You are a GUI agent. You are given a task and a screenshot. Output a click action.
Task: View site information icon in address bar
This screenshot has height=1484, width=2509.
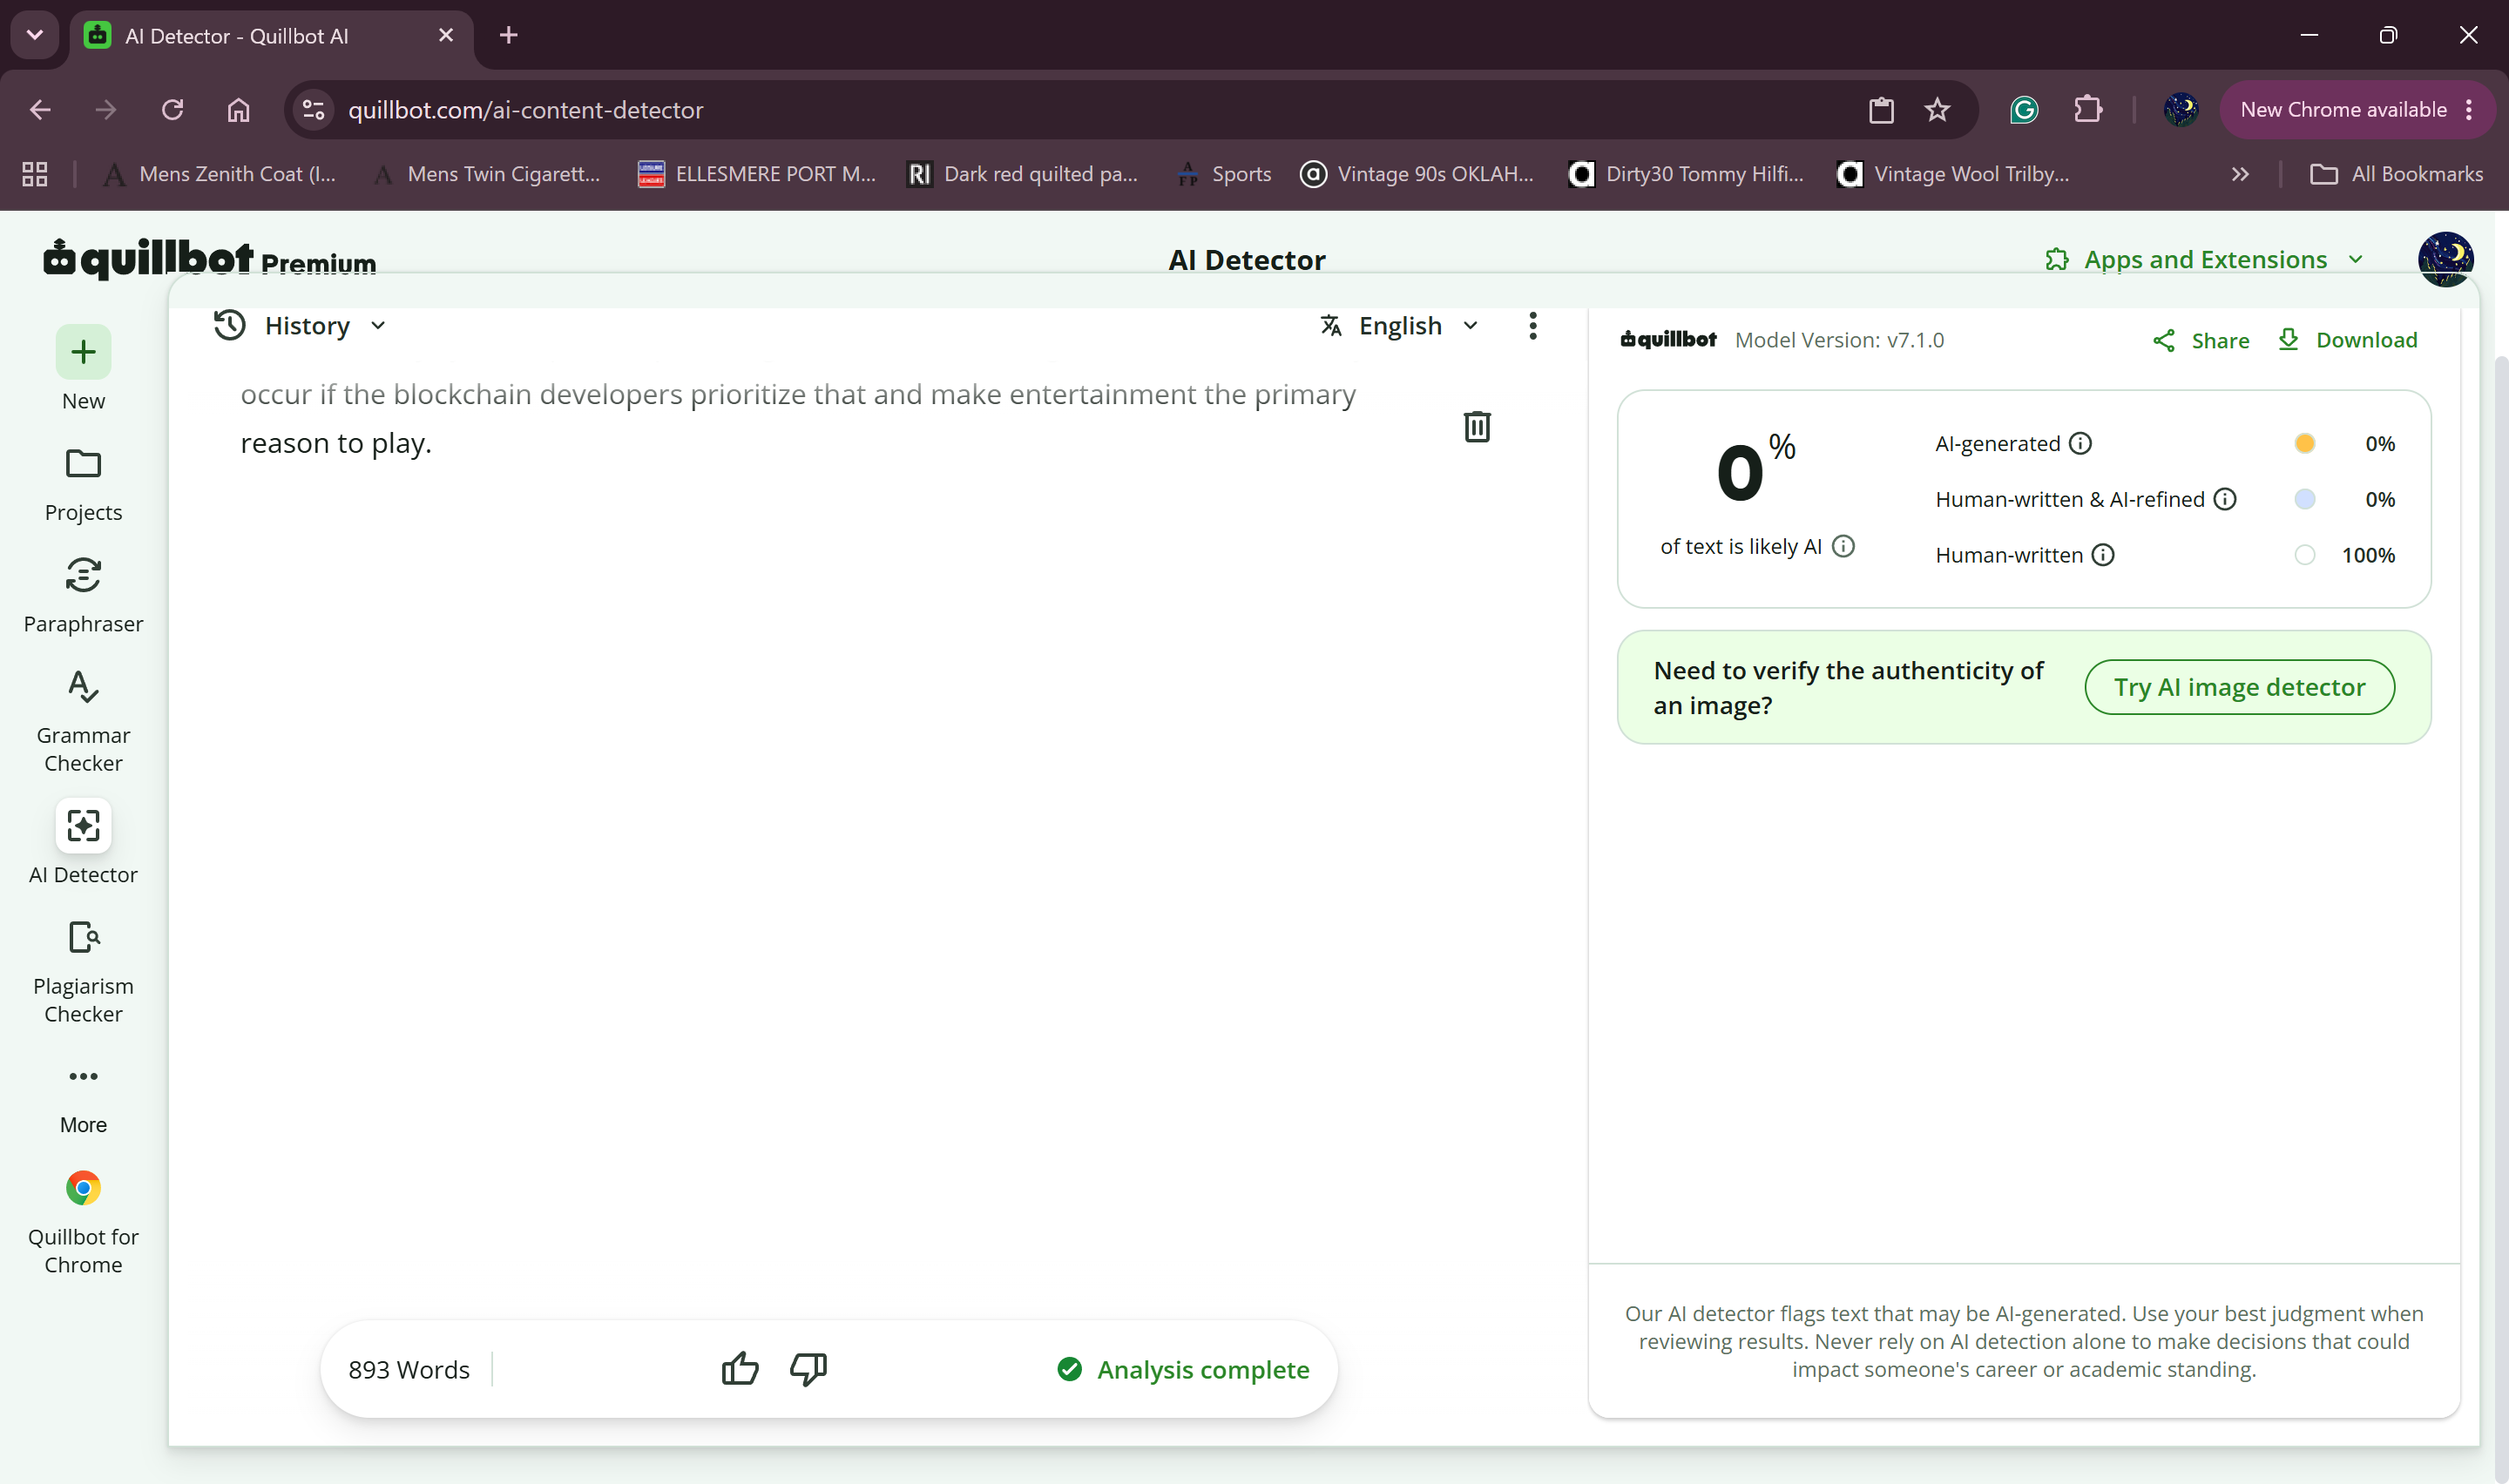(313, 110)
